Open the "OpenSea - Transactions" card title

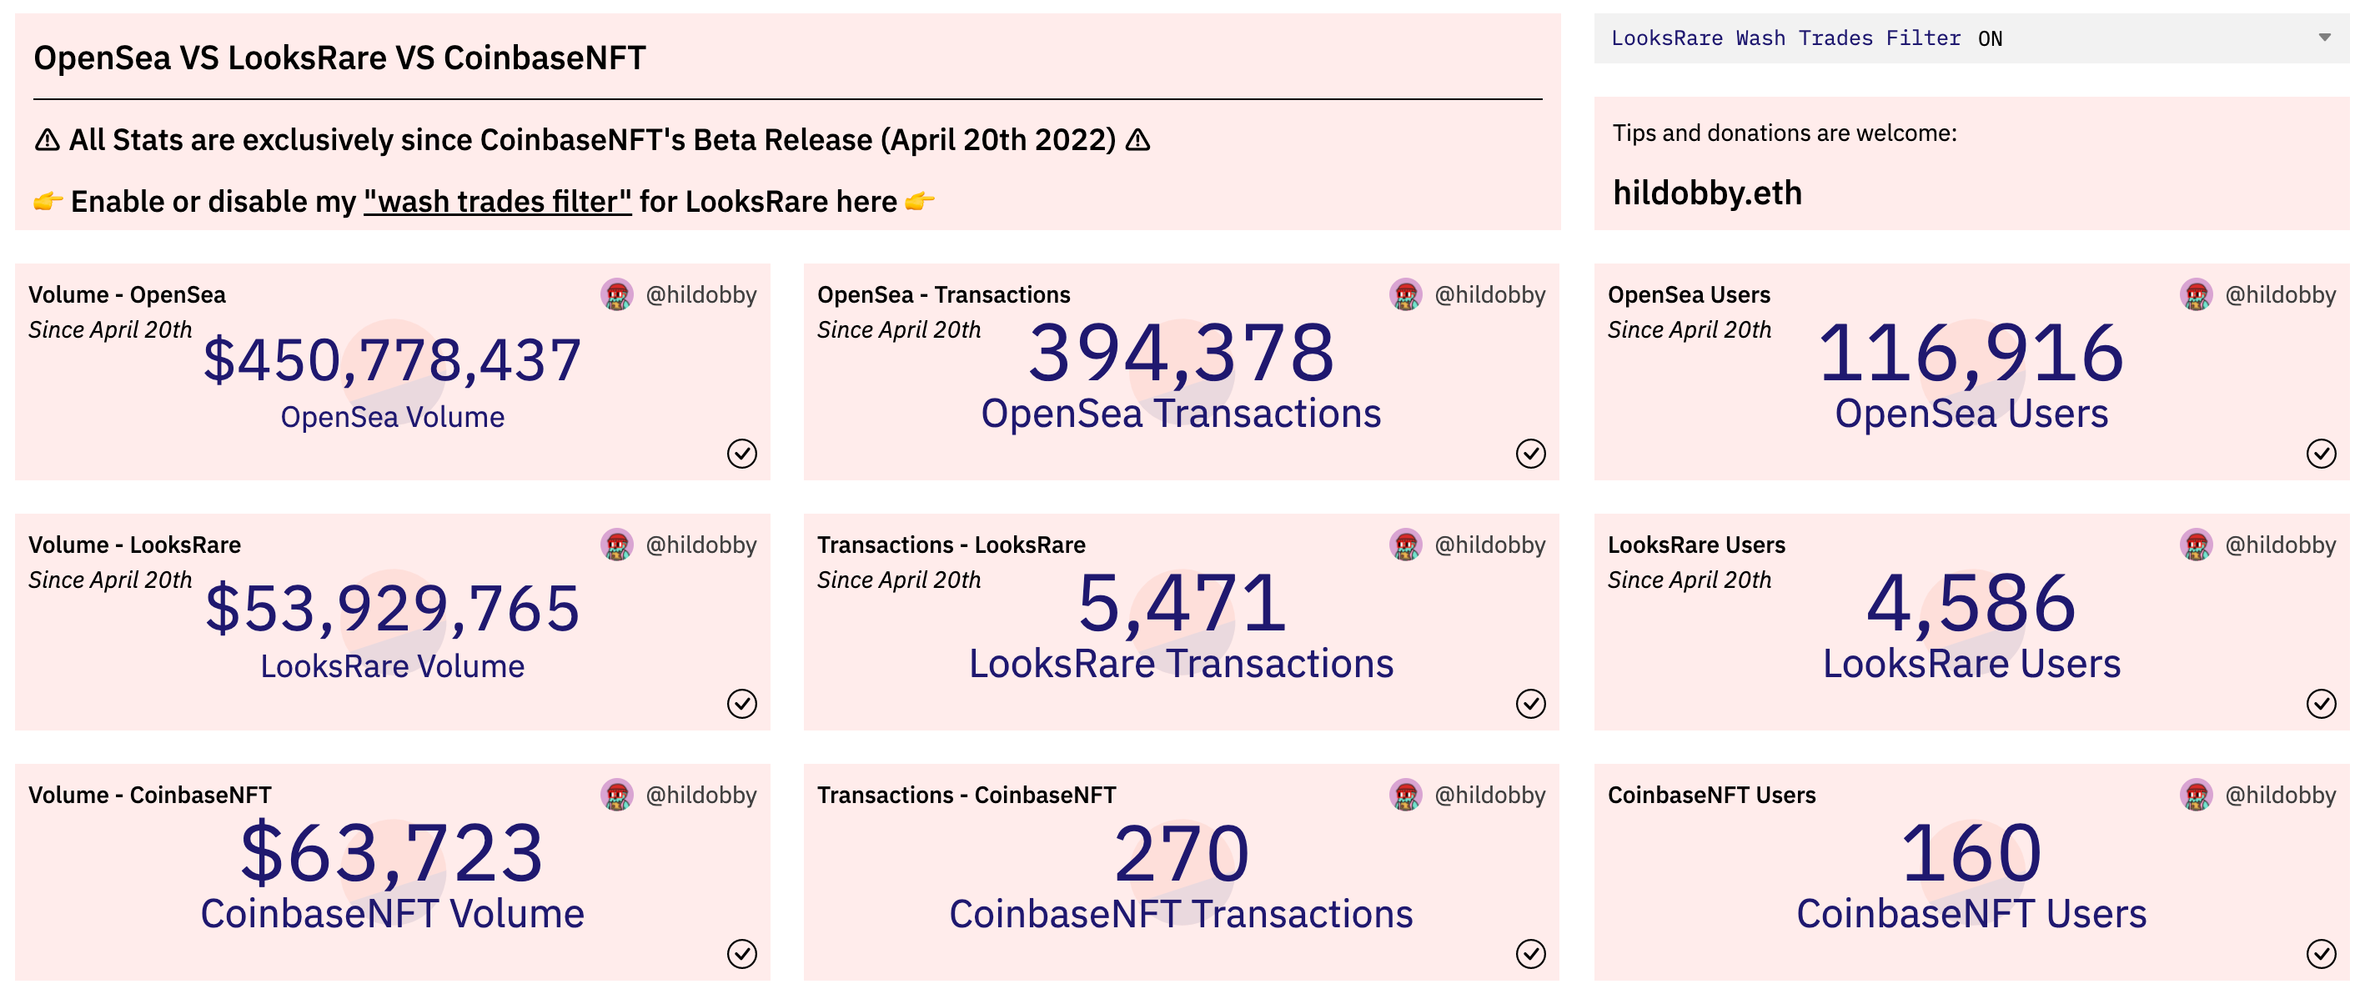point(944,295)
